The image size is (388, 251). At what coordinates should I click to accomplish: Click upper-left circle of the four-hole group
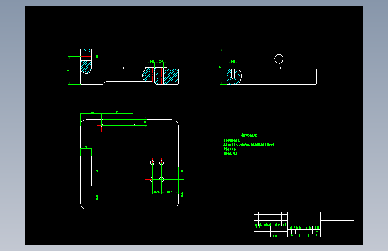(x=152, y=163)
